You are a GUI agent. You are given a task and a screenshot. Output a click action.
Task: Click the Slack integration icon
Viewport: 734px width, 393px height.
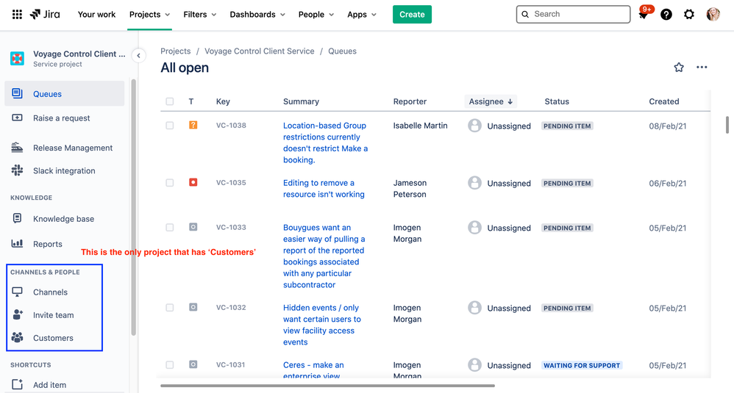click(17, 170)
